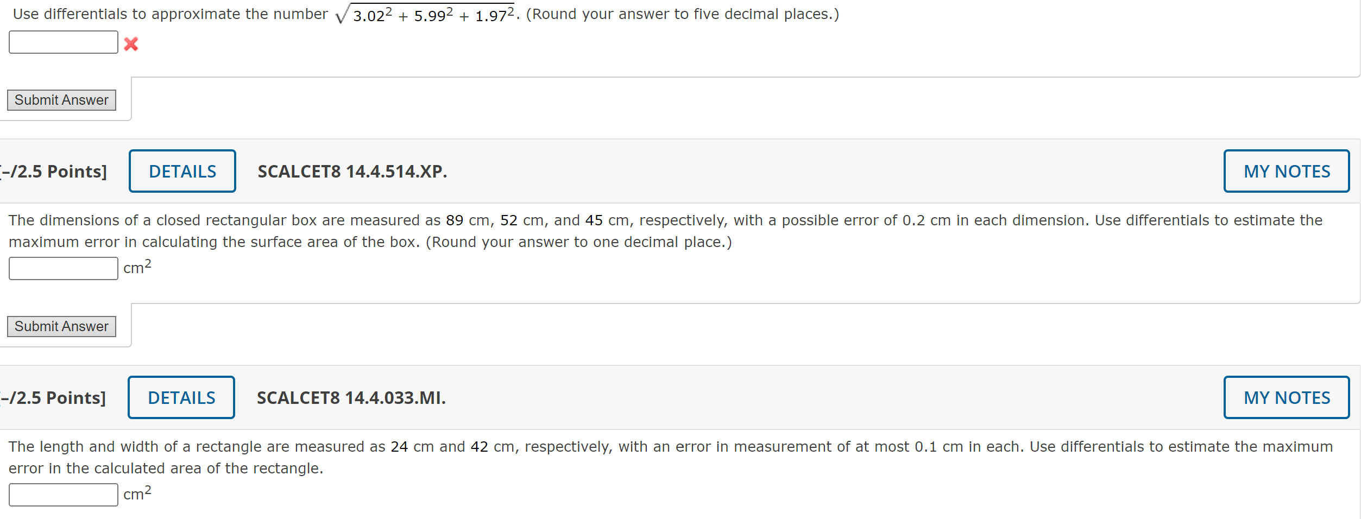Click the cm² unit label beside the middle answer box
Viewport: 1361px width, 519px height.
coord(135,267)
